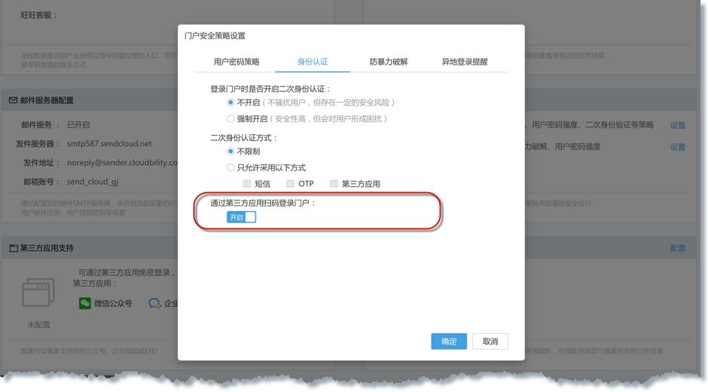This screenshot has width=708, height=392.
Task: Click the 旺旺客服 label
Action: click(x=39, y=15)
